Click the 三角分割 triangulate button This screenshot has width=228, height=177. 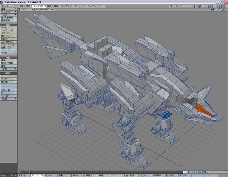[x=9, y=90]
